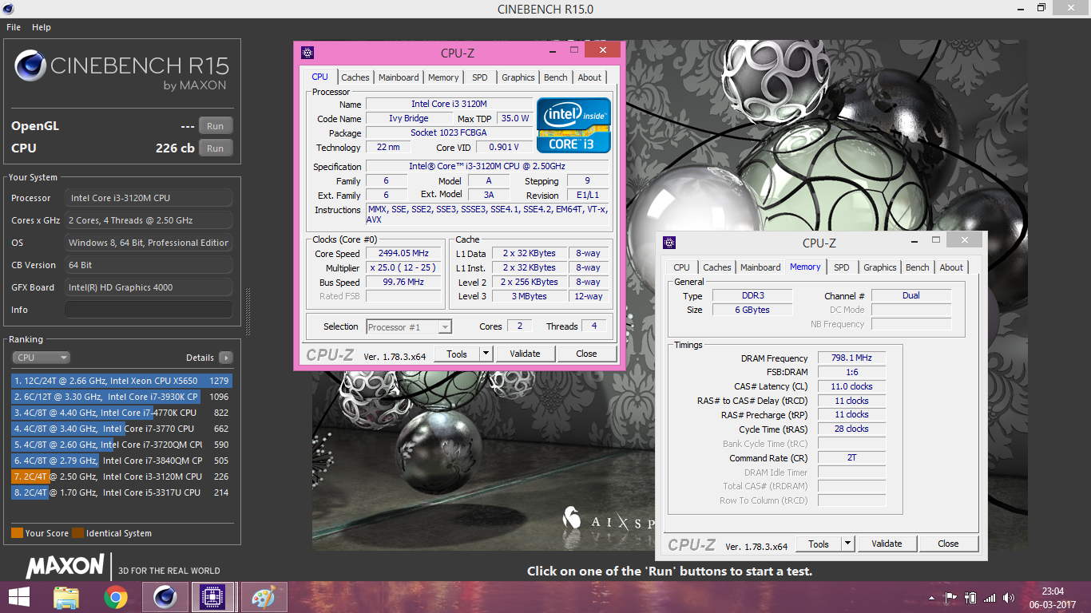Screen dimensions: 1091x613
Task: Click the Intel Core i3 badge logo
Action: (x=573, y=125)
